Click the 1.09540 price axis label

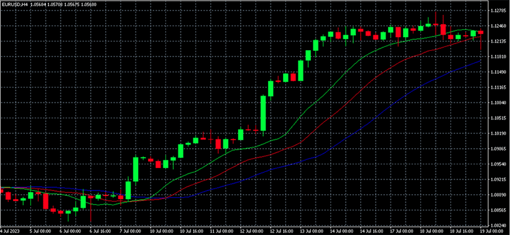coord(498,164)
